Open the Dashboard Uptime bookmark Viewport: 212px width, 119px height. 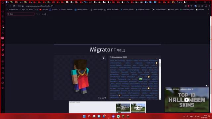pyautogui.click(x=187, y=10)
